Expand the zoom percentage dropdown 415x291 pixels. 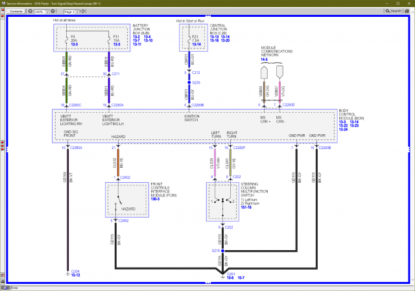[47, 12]
